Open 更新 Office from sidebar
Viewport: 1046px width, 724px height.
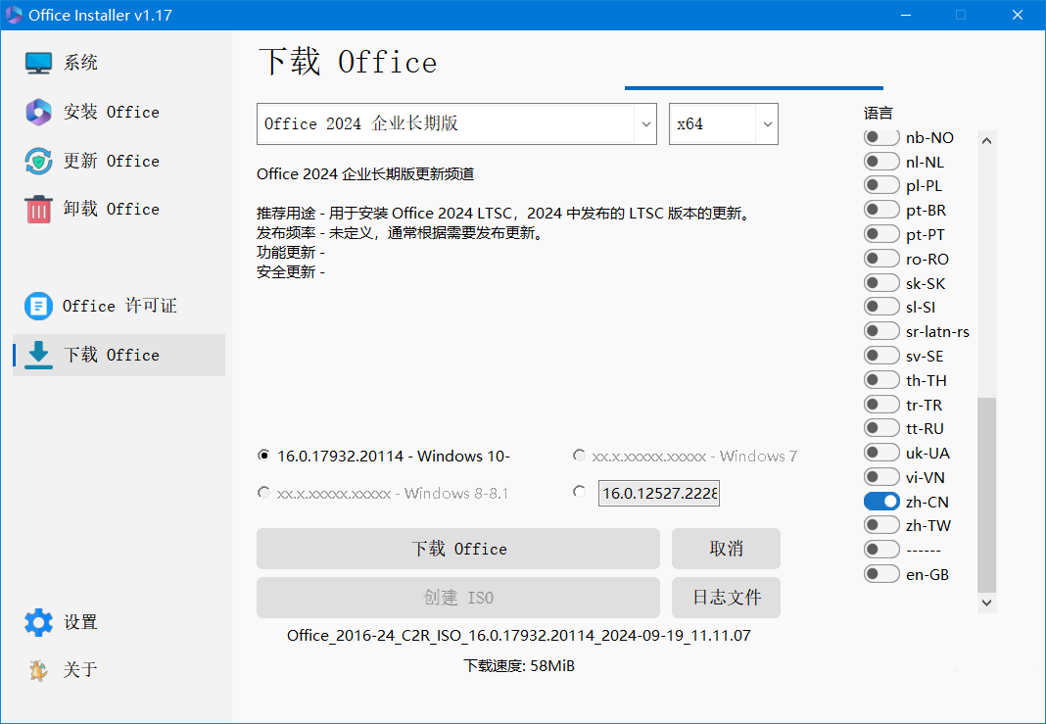(x=103, y=161)
